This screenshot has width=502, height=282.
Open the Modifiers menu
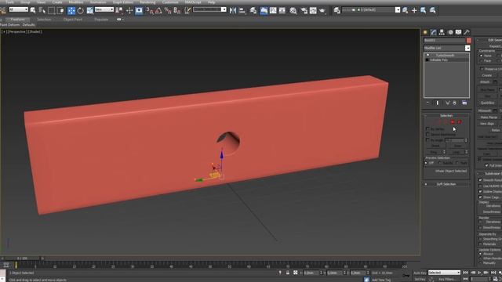(76, 2)
